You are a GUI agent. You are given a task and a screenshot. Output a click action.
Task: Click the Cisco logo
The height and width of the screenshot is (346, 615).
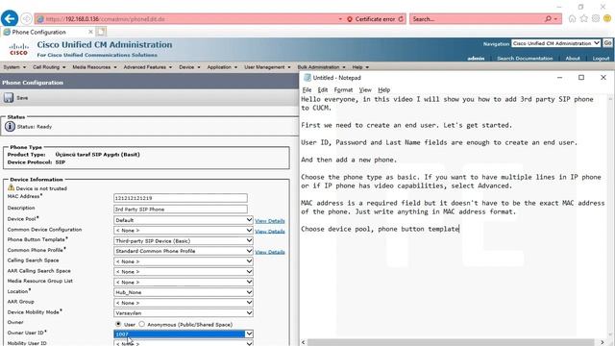[x=19, y=49]
